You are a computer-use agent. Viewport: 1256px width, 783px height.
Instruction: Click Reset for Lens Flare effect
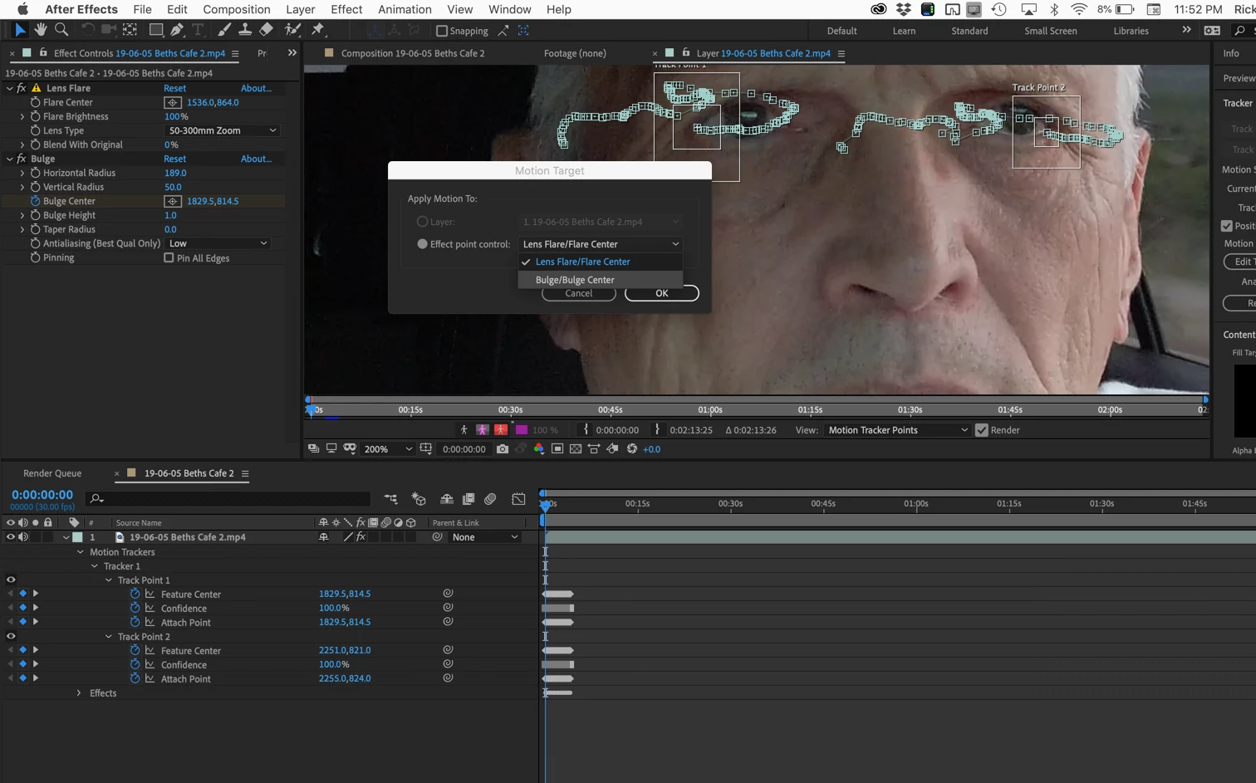pyautogui.click(x=174, y=88)
